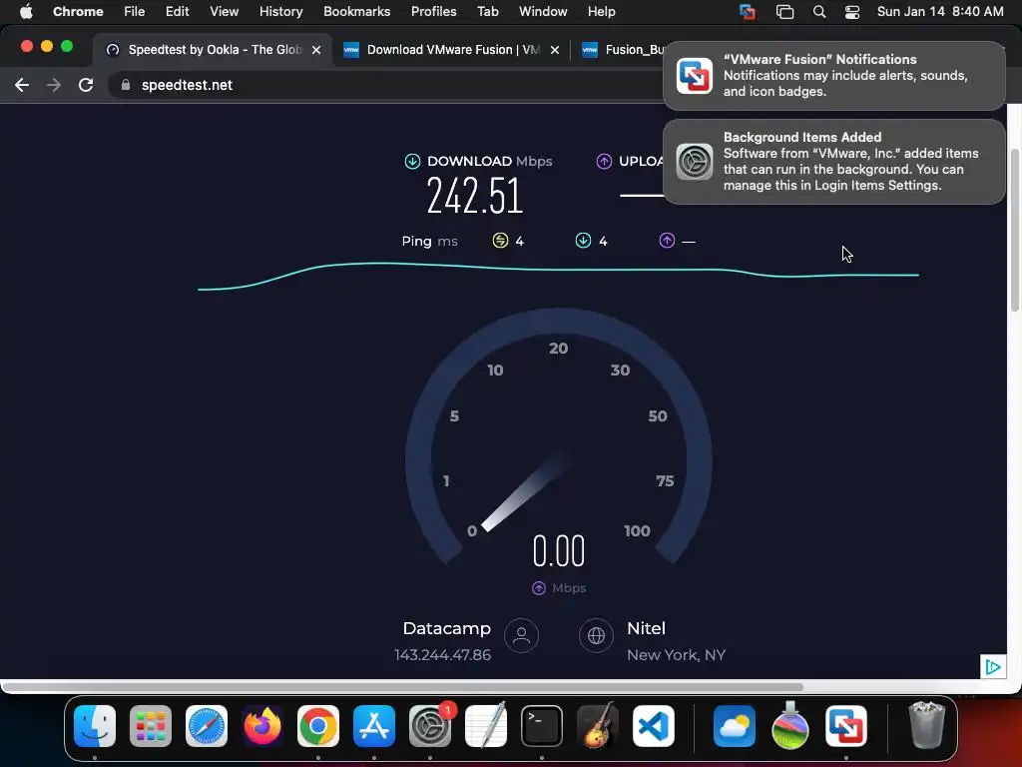Open the "VMware Fusion" Notifications banner
This screenshot has width=1022, height=767.
click(x=834, y=76)
